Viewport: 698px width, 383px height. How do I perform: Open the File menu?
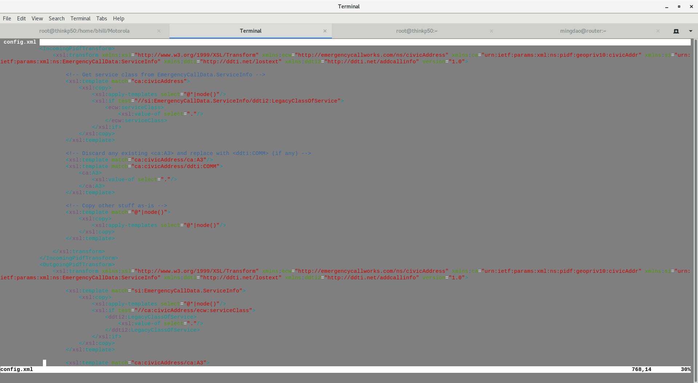tap(7, 19)
